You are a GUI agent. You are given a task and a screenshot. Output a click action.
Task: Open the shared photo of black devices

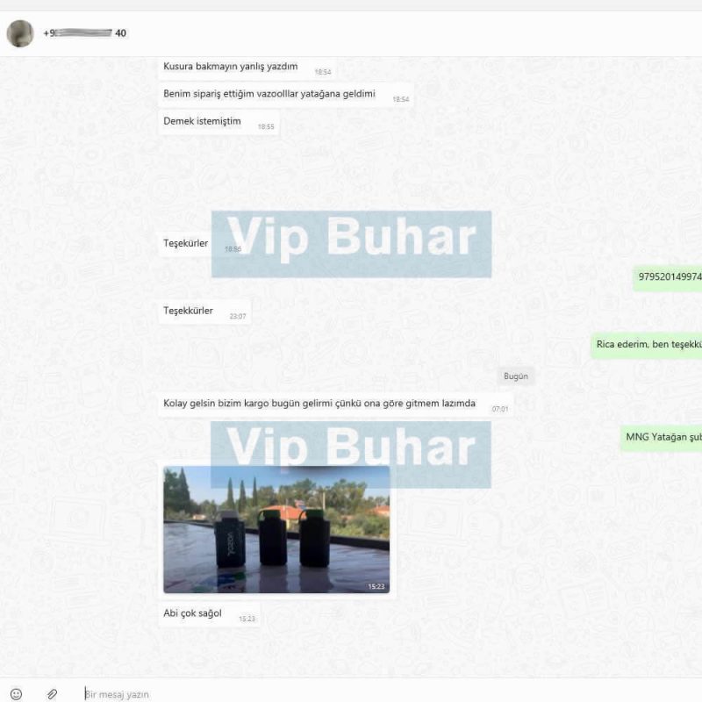[x=276, y=530]
